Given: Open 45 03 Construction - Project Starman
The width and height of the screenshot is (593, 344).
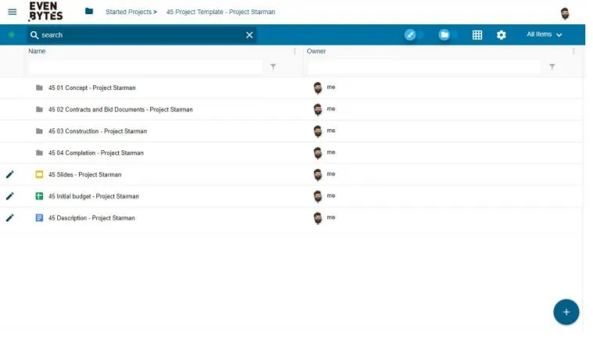Looking at the screenshot, I should (x=98, y=131).
